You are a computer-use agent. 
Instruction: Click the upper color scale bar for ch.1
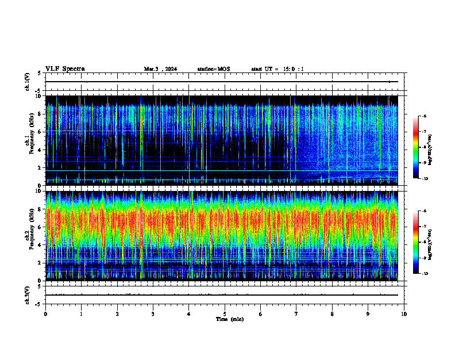pos(415,147)
